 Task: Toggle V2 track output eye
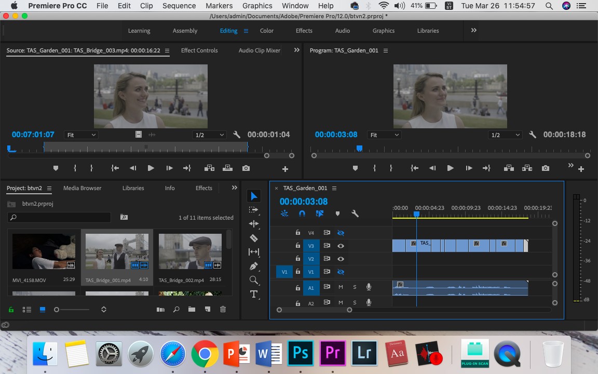tap(341, 259)
